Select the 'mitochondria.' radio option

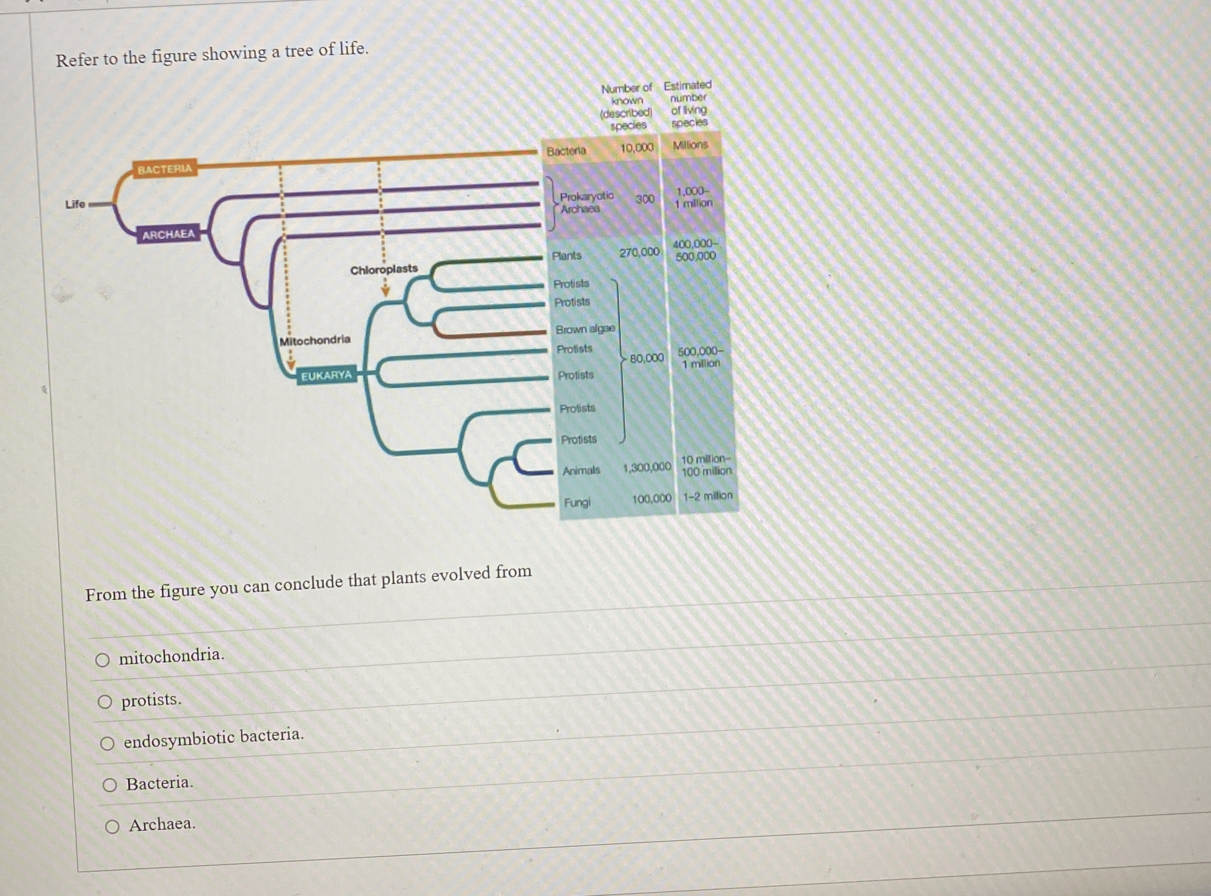(102, 660)
